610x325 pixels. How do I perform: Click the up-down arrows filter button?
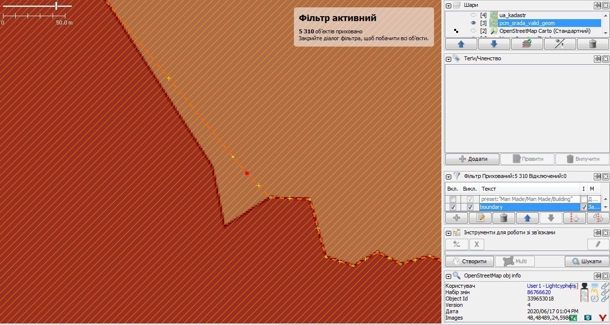598,218
